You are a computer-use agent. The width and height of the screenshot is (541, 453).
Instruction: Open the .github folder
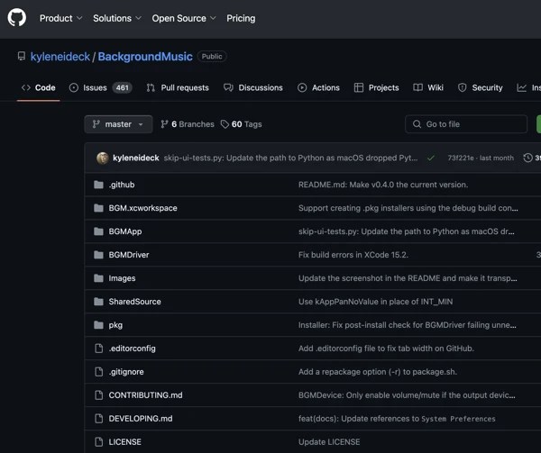click(x=122, y=185)
